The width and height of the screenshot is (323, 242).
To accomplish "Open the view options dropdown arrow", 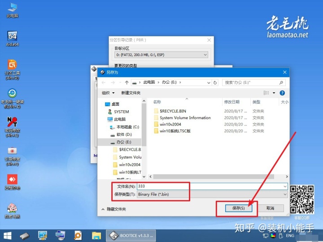I will pos(274,93).
